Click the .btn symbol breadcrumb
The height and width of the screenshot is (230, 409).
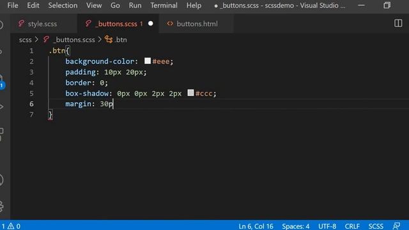coord(121,40)
